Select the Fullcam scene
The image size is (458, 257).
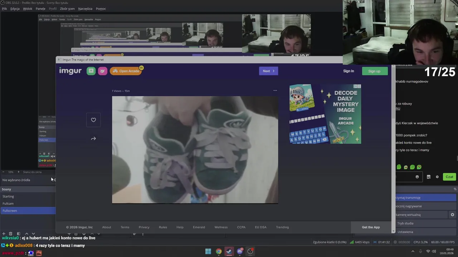(x=28, y=203)
